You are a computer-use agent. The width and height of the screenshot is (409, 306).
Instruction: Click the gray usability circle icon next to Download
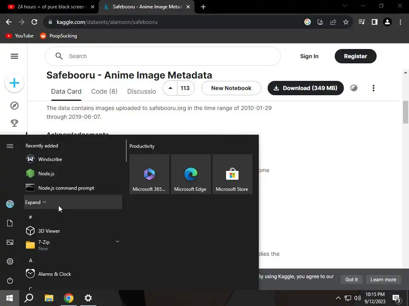(x=354, y=88)
